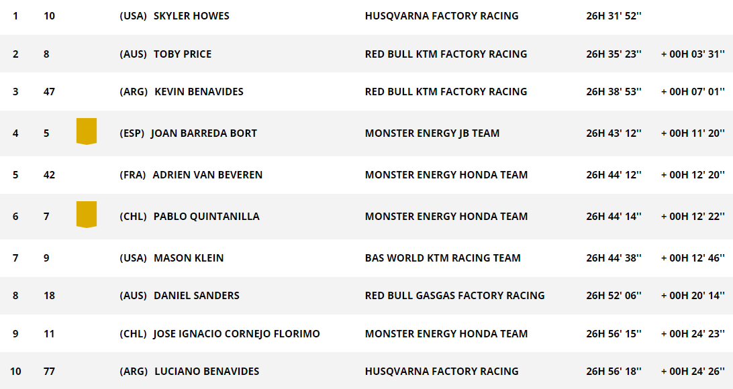The width and height of the screenshot is (733, 389).
Task: Click Adrien Van Beveren name
Action: point(207,174)
